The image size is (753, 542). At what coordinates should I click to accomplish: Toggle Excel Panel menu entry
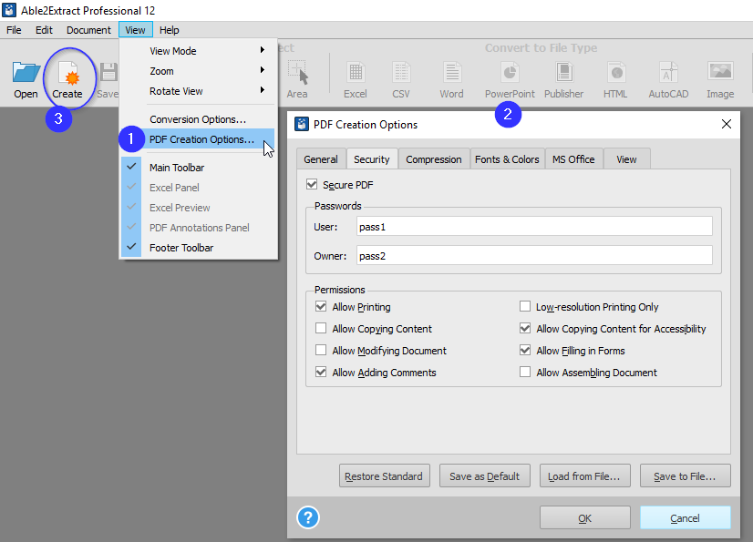(x=198, y=188)
